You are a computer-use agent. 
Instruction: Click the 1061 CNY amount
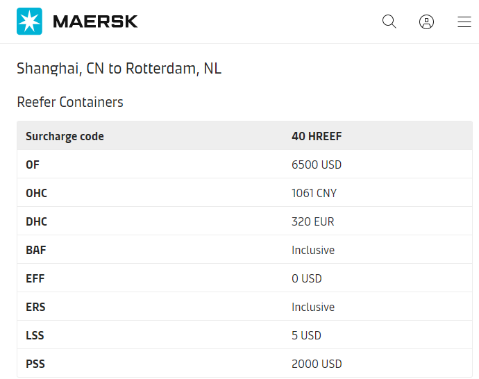pyautogui.click(x=314, y=193)
